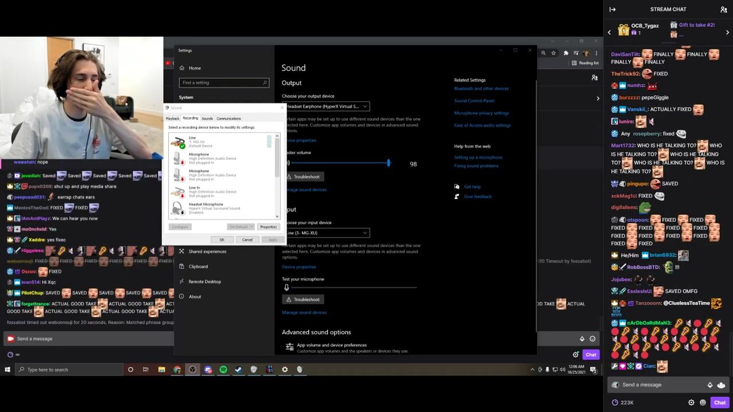
Task: Open Settings gear on the taskbar
Action: click(285, 370)
